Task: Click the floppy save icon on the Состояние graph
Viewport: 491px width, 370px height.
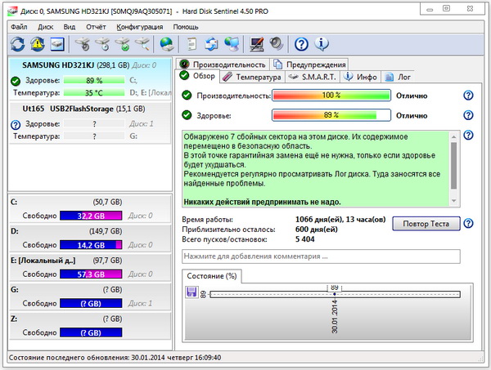Action: click(x=191, y=293)
